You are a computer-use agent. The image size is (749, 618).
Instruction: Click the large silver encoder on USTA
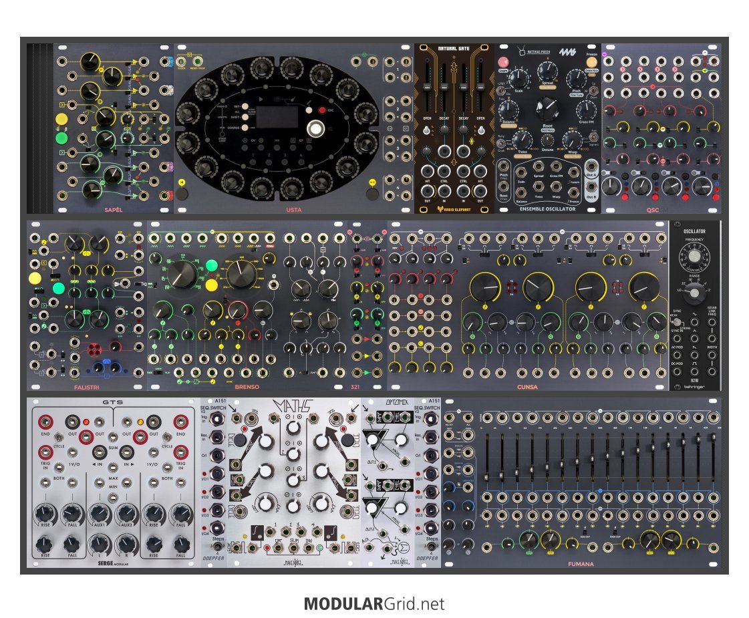click(x=315, y=129)
